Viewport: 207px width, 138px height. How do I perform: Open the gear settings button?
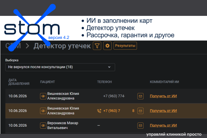tap(107, 46)
